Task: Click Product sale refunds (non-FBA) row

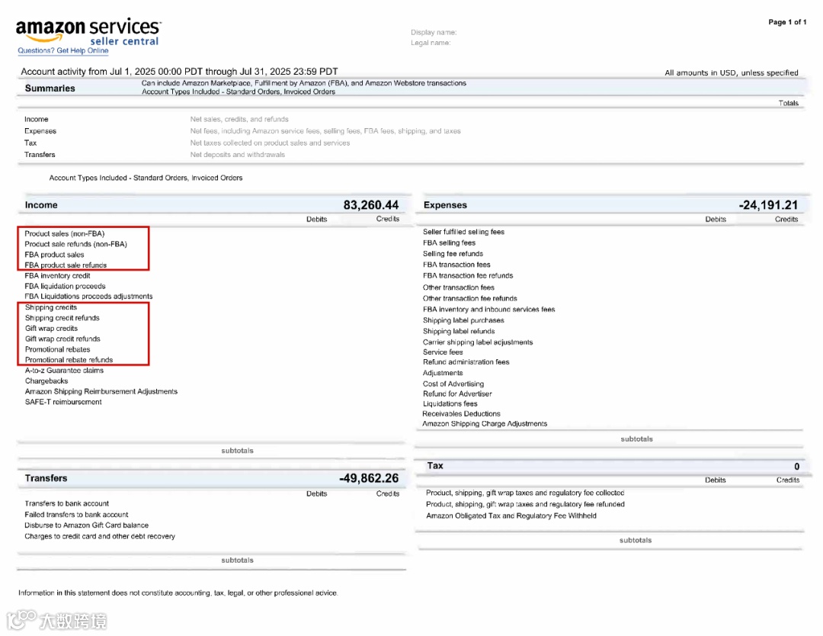Action: point(75,244)
